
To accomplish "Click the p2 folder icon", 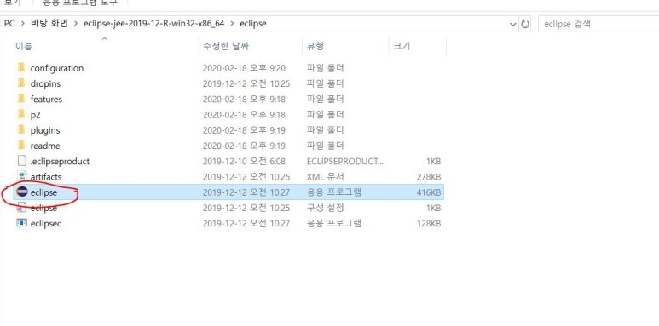I will pos(21,114).
